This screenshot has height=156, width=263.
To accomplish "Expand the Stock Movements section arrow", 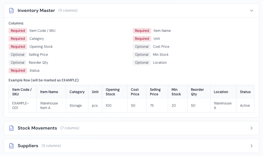I will (x=251, y=128).
